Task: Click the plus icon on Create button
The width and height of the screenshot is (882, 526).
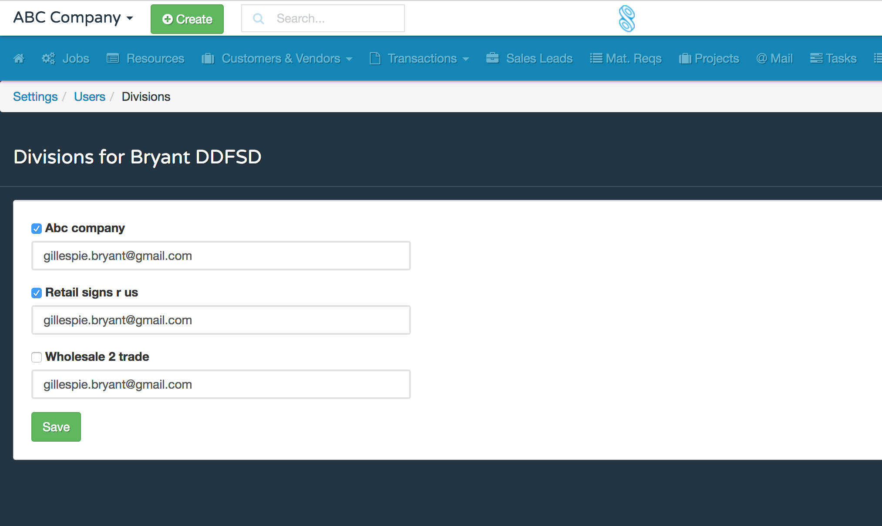Action: (168, 19)
